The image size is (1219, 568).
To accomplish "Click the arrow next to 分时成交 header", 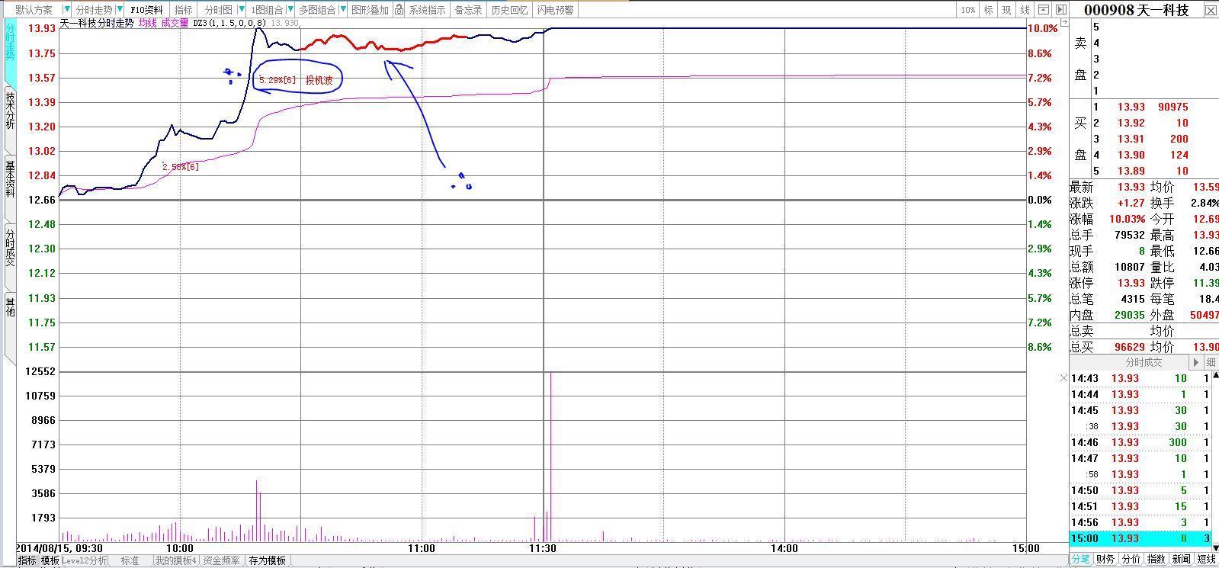I will tap(1195, 363).
